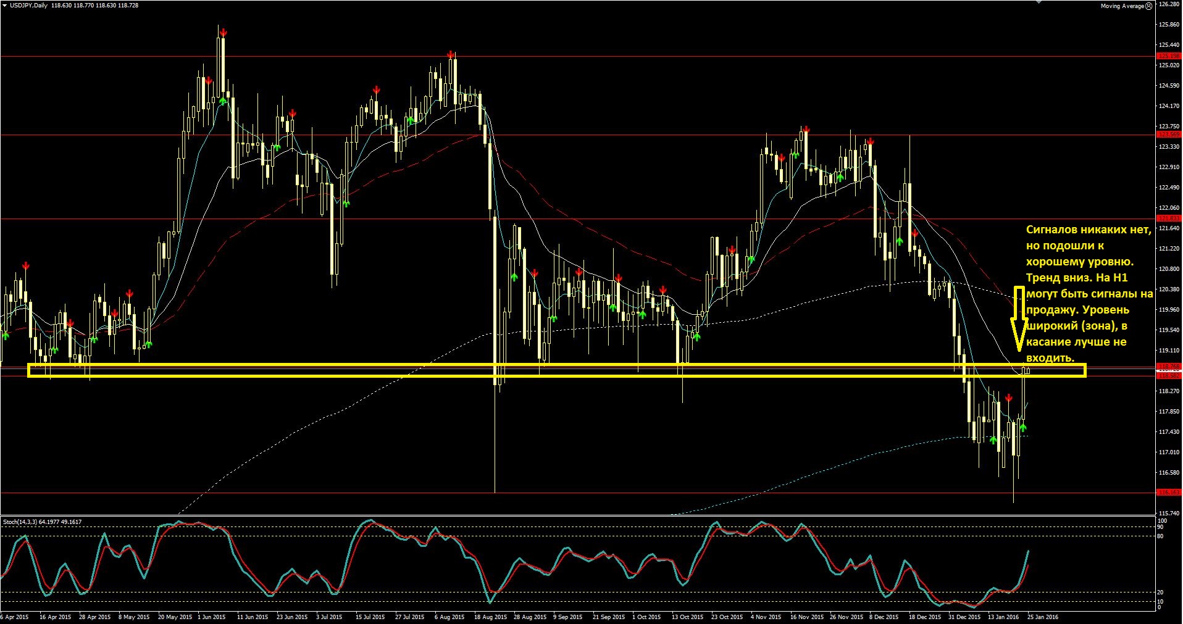This screenshot has height=624, width=1183.
Task: Click price scale value 123.330
Action: [x=1169, y=147]
